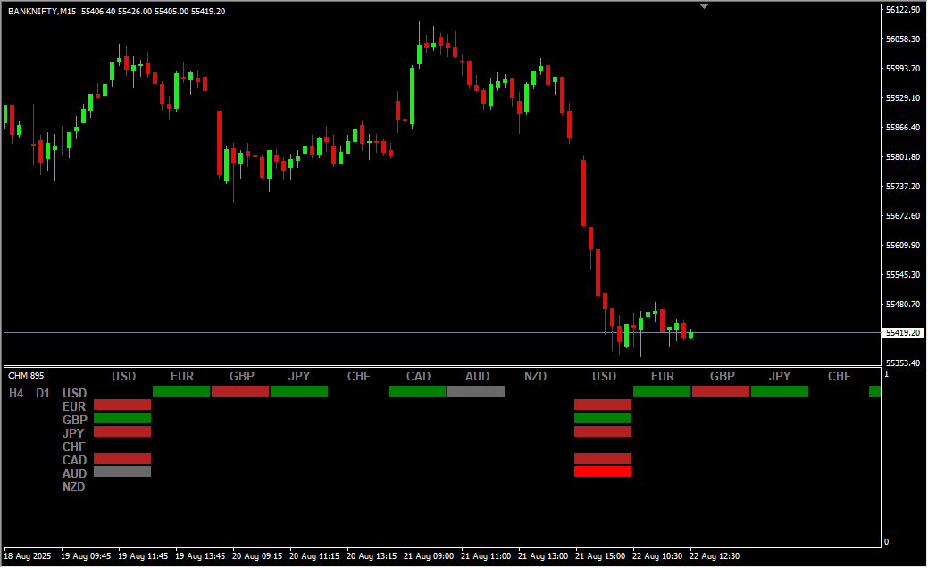The image size is (928, 568).
Task: Click the D1 timeframe label
Action: point(43,393)
